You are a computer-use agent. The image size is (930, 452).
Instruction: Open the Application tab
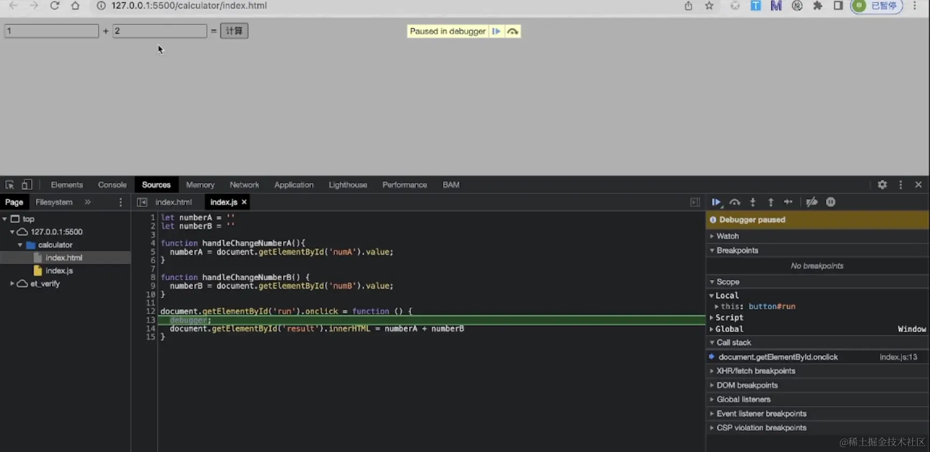[293, 185]
